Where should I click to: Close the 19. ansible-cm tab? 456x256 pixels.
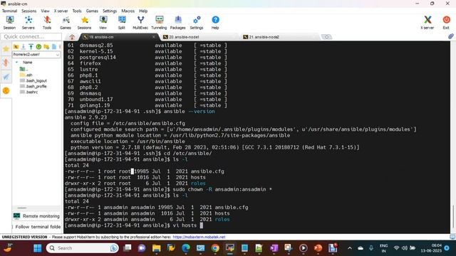click(x=154, y=37)
